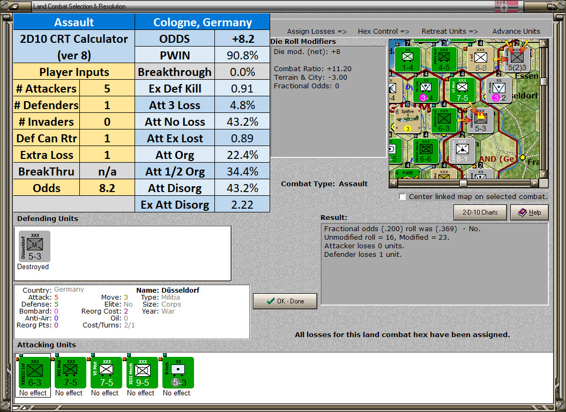Click the green 3-4 artillery unit on map
Screen dimensions: 566x412
[426, 90]
